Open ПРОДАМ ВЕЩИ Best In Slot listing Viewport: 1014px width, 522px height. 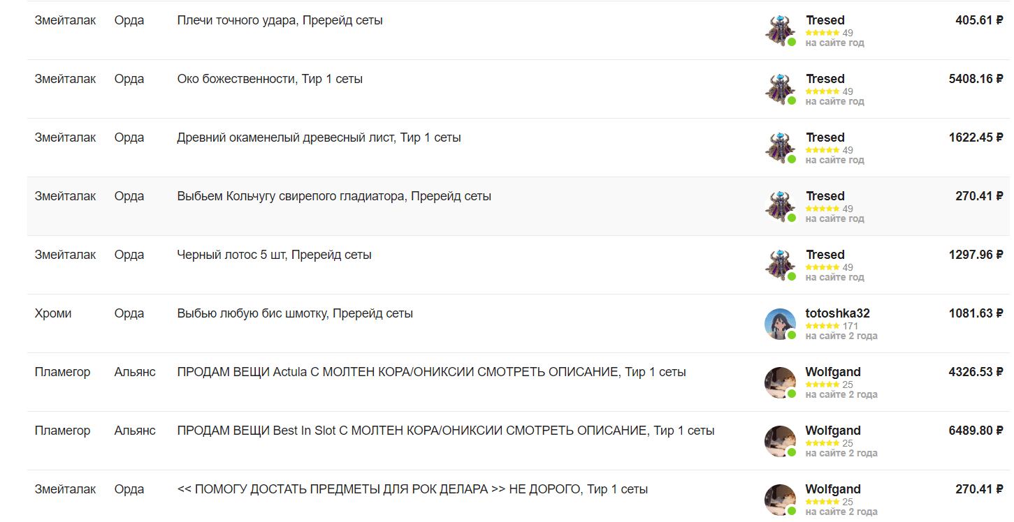446,431
